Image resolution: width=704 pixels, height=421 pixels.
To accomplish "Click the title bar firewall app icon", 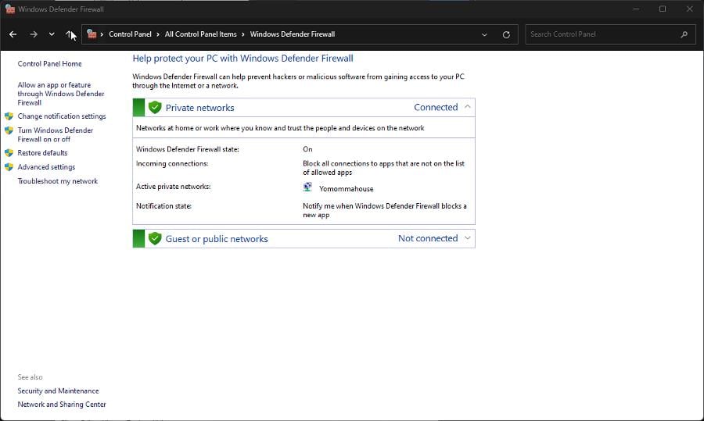I will click(x=10, y=9).
